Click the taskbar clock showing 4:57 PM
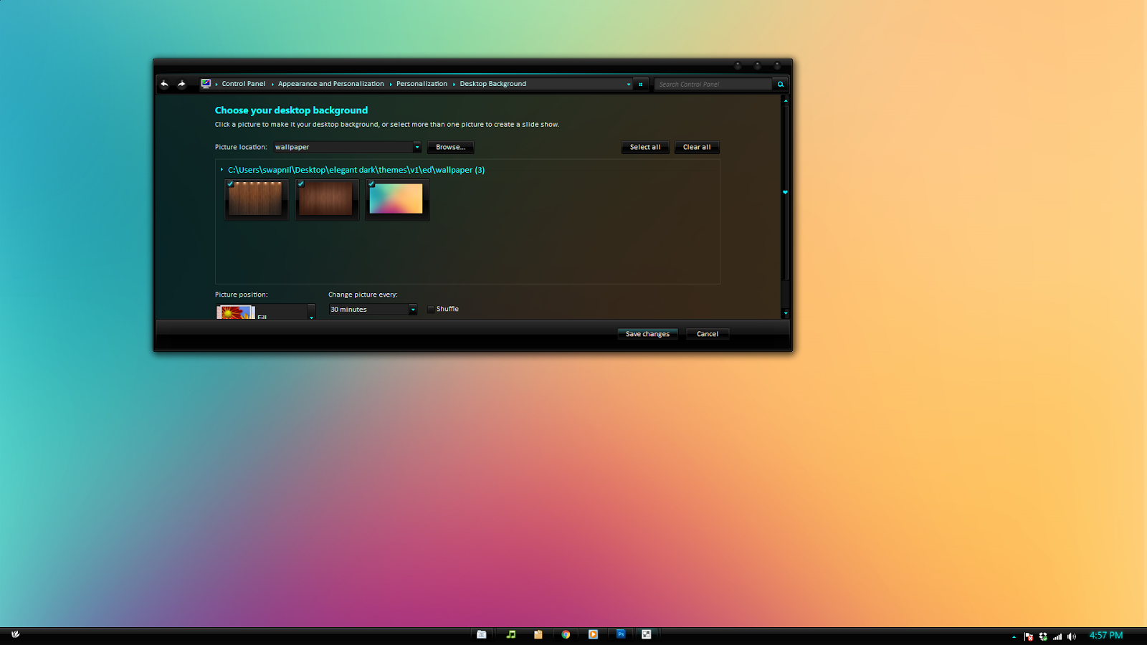The height and width of the screenshot is (645, 1147). (x=1106, y=636)
